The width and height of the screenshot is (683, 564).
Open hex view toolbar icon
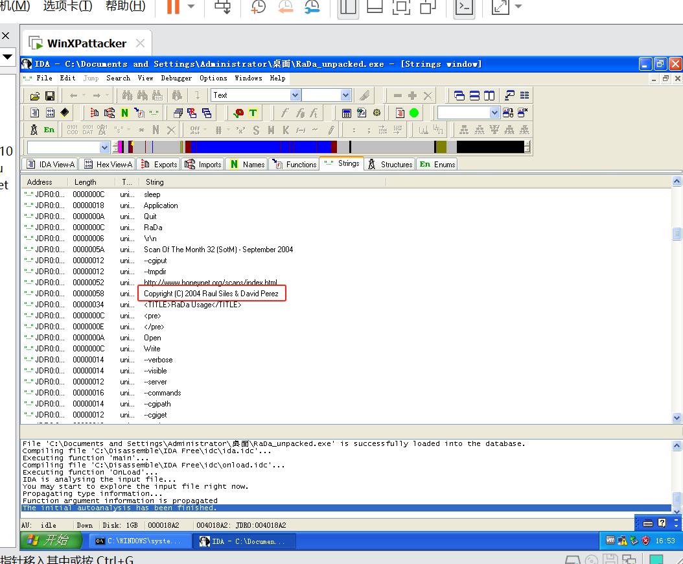[50, 113]
